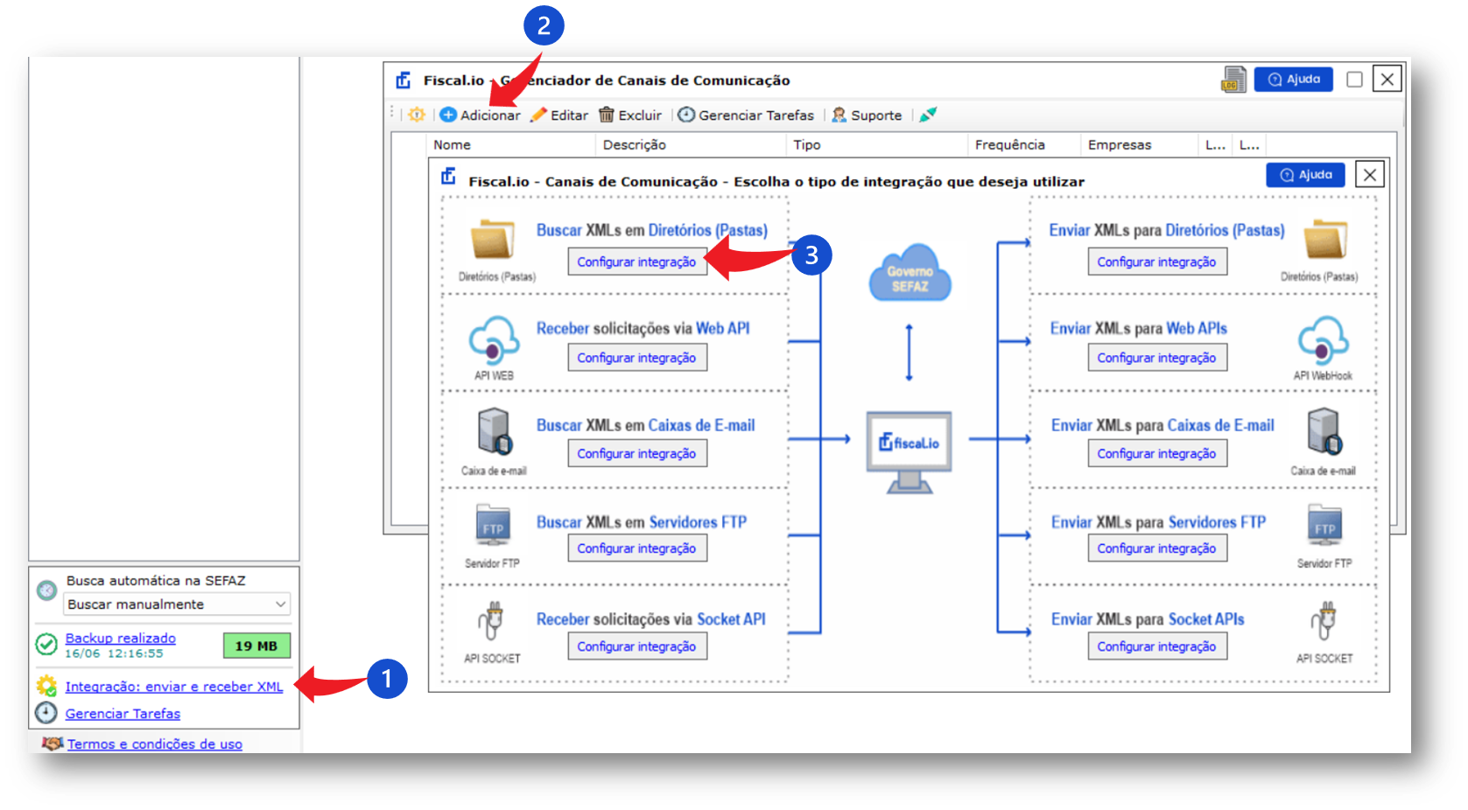
Task: Click the green connection icon after Suporte
Action: pos(928,115)
